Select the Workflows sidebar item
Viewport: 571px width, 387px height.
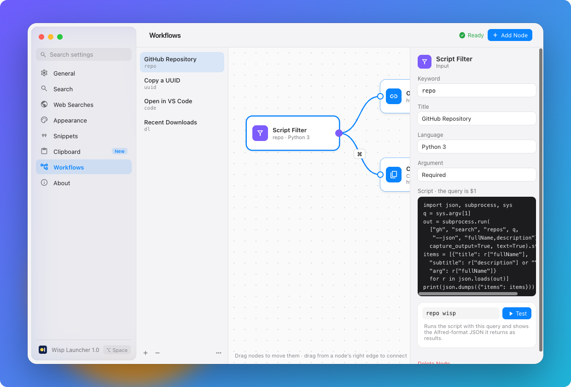tap(84, 167)
